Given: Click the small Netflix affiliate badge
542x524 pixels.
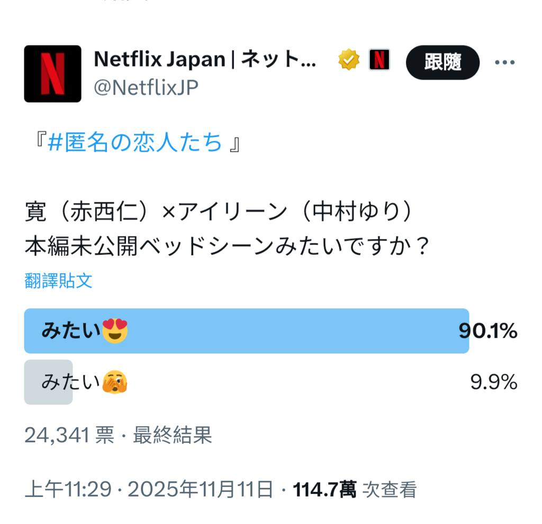Looking at the screenshot, I should pyautogui.click(x=379, y=60).
